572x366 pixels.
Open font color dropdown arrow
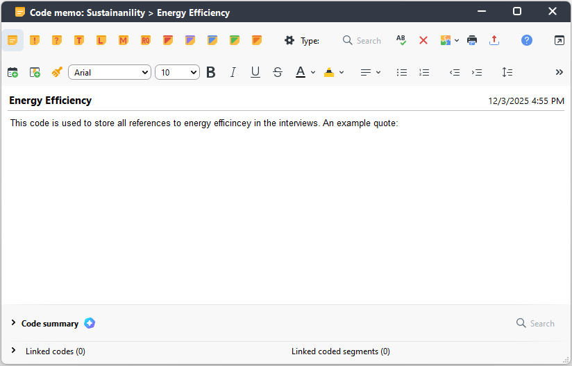click(x=313, y=73)
